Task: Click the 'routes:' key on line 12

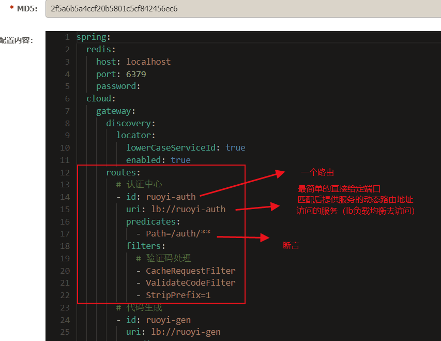Action: pos(123,173)
